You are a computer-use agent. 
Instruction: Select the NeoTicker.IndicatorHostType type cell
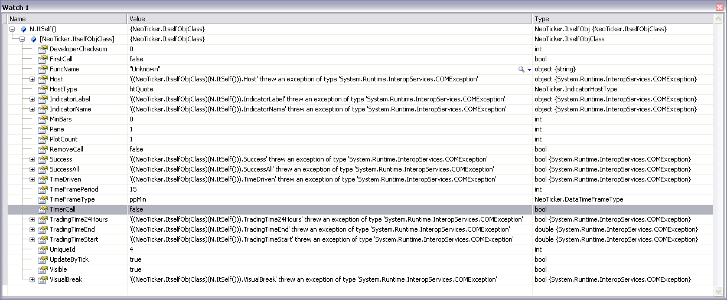pyautogui.click(x=576, y=89)
